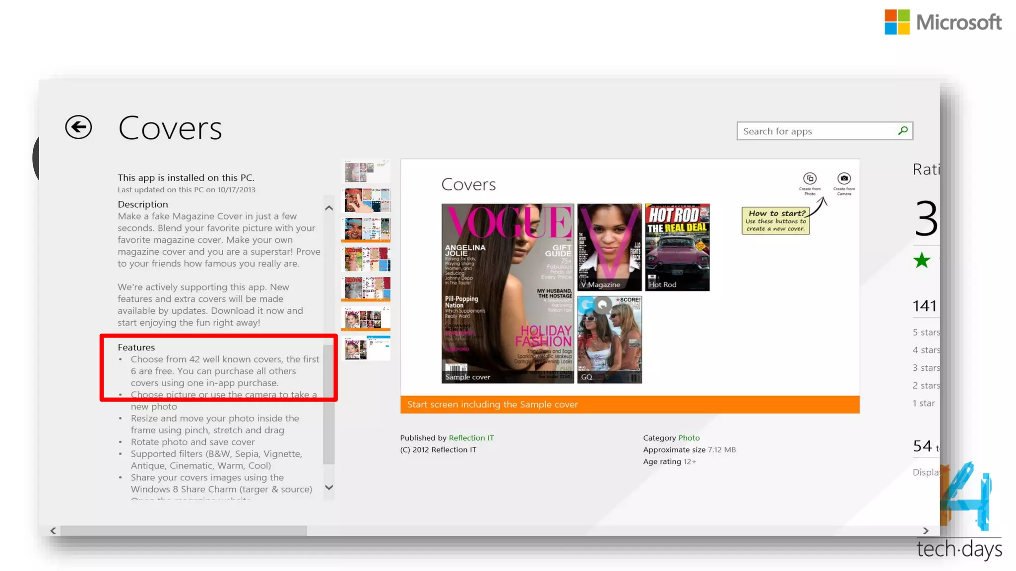1016x571 pixels.
Task: Click the search magnifier icon
Action: (903, 131)
